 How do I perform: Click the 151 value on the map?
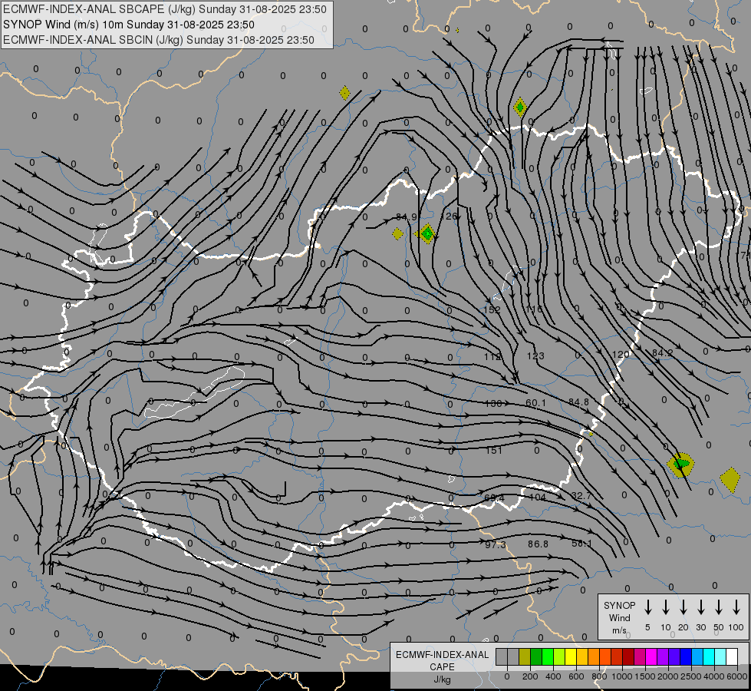click(494, 450)
